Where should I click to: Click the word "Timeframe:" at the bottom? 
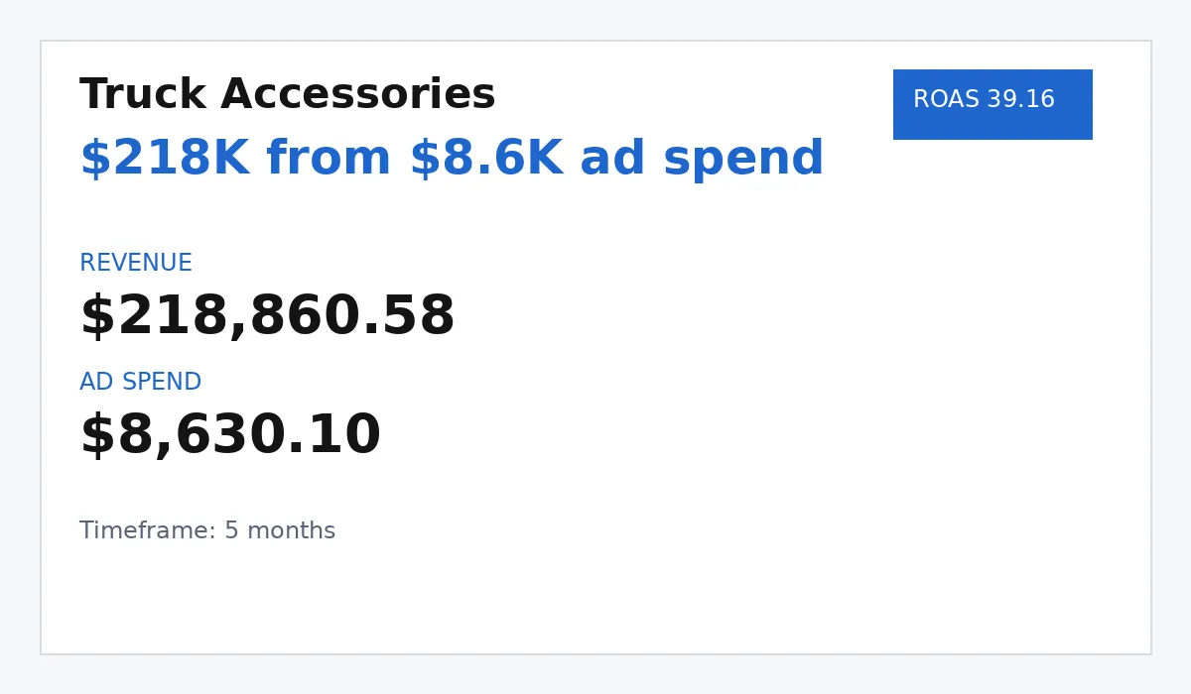pyautogui.click(x=148, y=531)
